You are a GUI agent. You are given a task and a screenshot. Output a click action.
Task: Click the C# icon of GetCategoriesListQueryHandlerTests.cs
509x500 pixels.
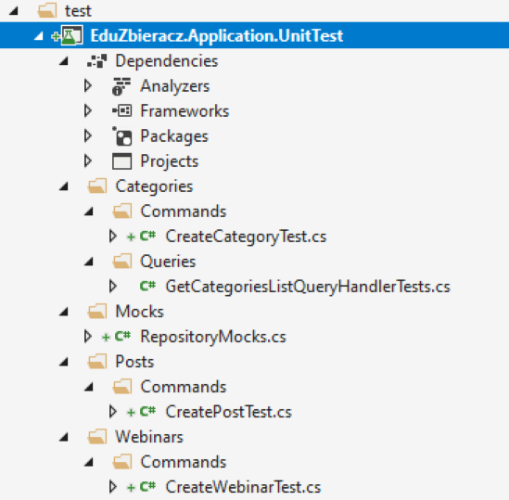[x=147, y=286]
